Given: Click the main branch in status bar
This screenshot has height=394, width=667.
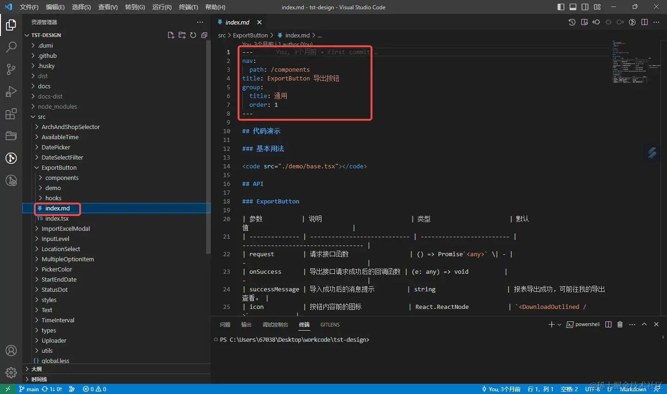Looking at the screenshot, I should coord(29,389).
